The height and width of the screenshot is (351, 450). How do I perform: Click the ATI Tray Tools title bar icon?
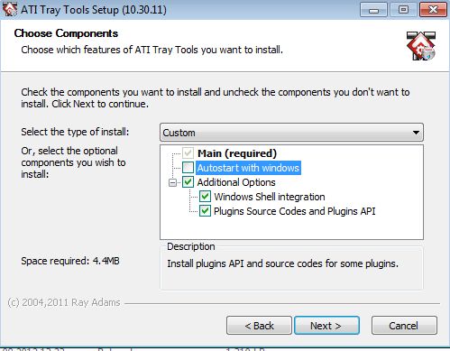10,10
